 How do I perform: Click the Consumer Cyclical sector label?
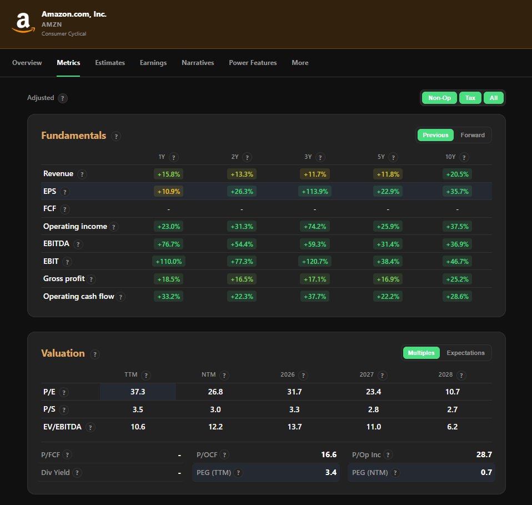point(64,33)
